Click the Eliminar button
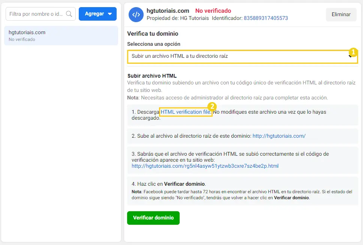This screenshot has width=363, height=245. (341, 14)
